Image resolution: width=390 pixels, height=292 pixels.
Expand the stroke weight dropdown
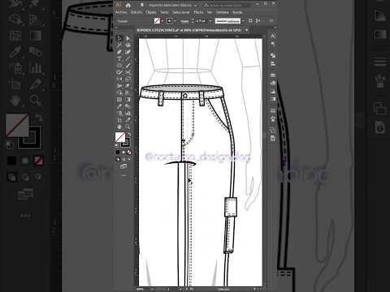210,21
